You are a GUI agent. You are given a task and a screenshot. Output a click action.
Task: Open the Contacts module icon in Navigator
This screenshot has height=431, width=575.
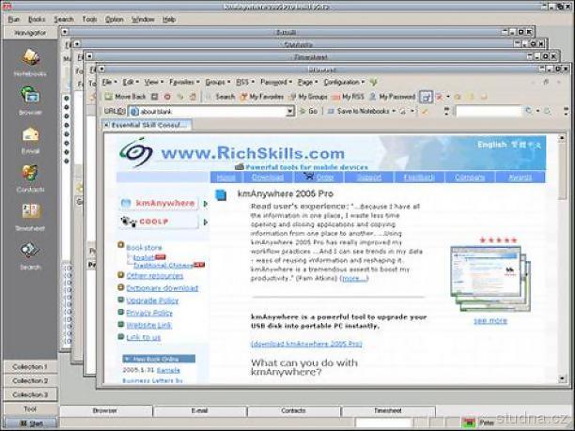click(x=30, y=178)
